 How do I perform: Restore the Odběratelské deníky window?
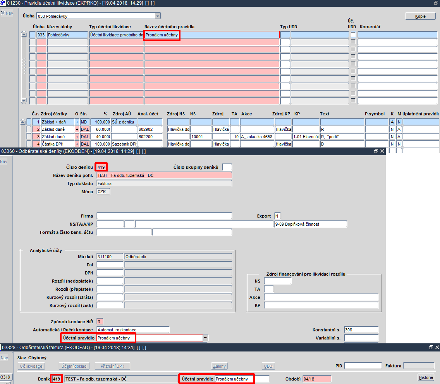coord(376,151)
